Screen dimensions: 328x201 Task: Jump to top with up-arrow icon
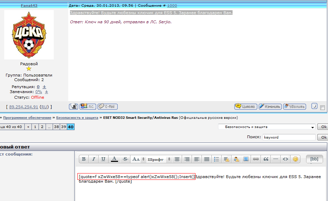pyautogui.click(x=314, y=106)
